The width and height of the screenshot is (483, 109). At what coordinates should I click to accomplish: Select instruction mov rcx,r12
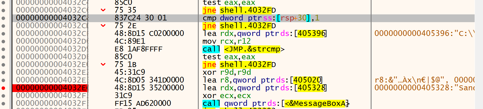point(227,41)
